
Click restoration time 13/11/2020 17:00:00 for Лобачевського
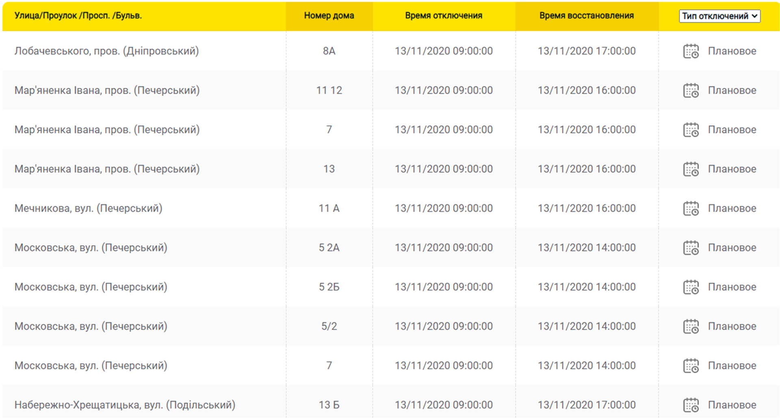587,51
